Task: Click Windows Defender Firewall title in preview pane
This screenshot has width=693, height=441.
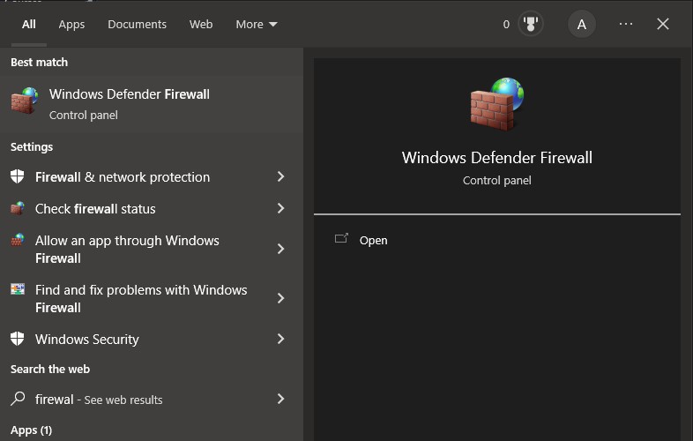Action: [496, 158]
